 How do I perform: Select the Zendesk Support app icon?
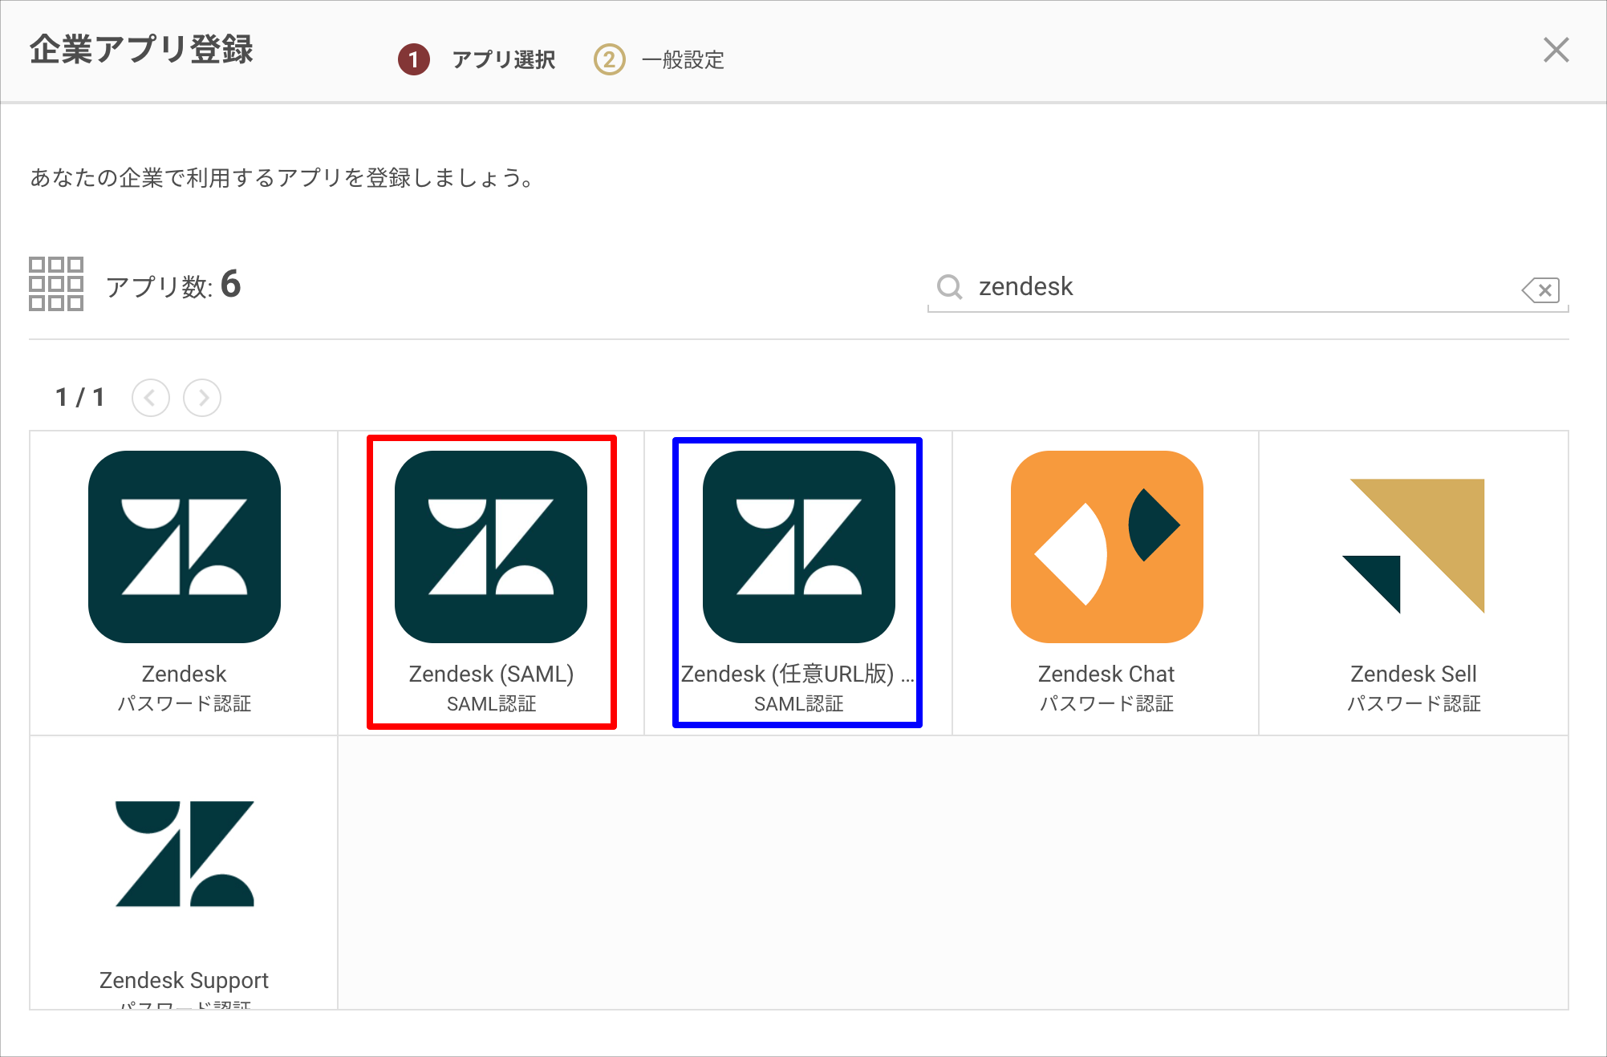[185, 854]
